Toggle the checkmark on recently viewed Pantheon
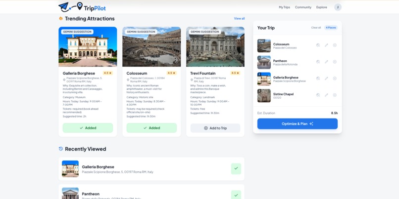This screenshot has width=399, height=199. pos(236,195)
